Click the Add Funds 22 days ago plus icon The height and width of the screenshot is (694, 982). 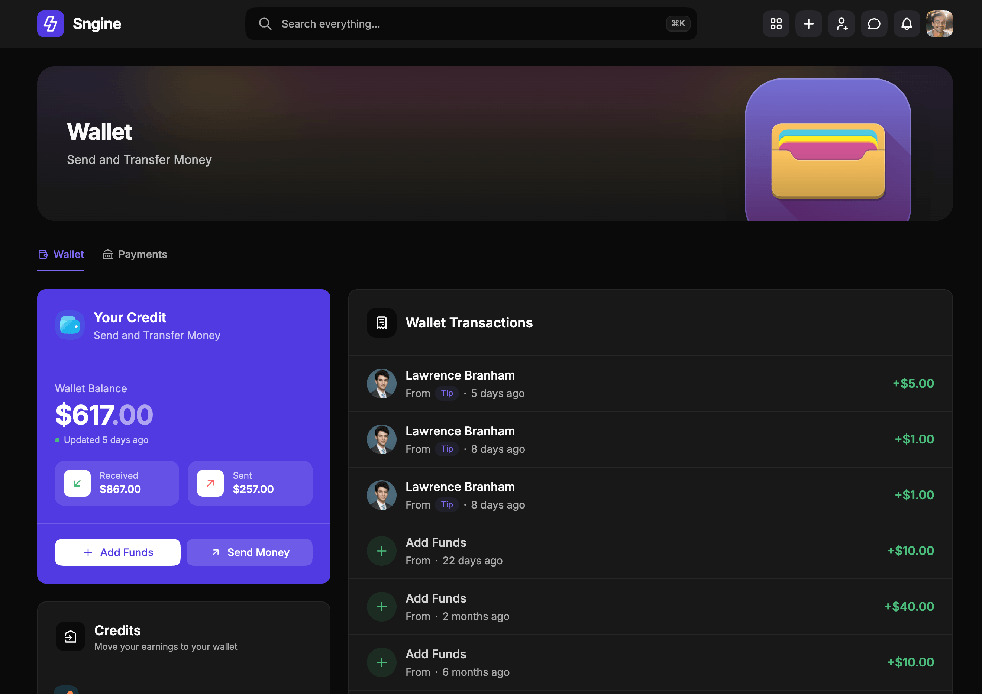(381, 551)
